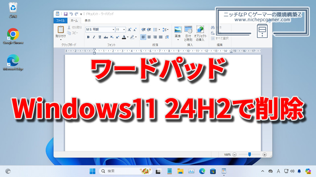Click すべて選択 select all button
The width and height of the screenshot is (316, 177).
pos(220,38)
